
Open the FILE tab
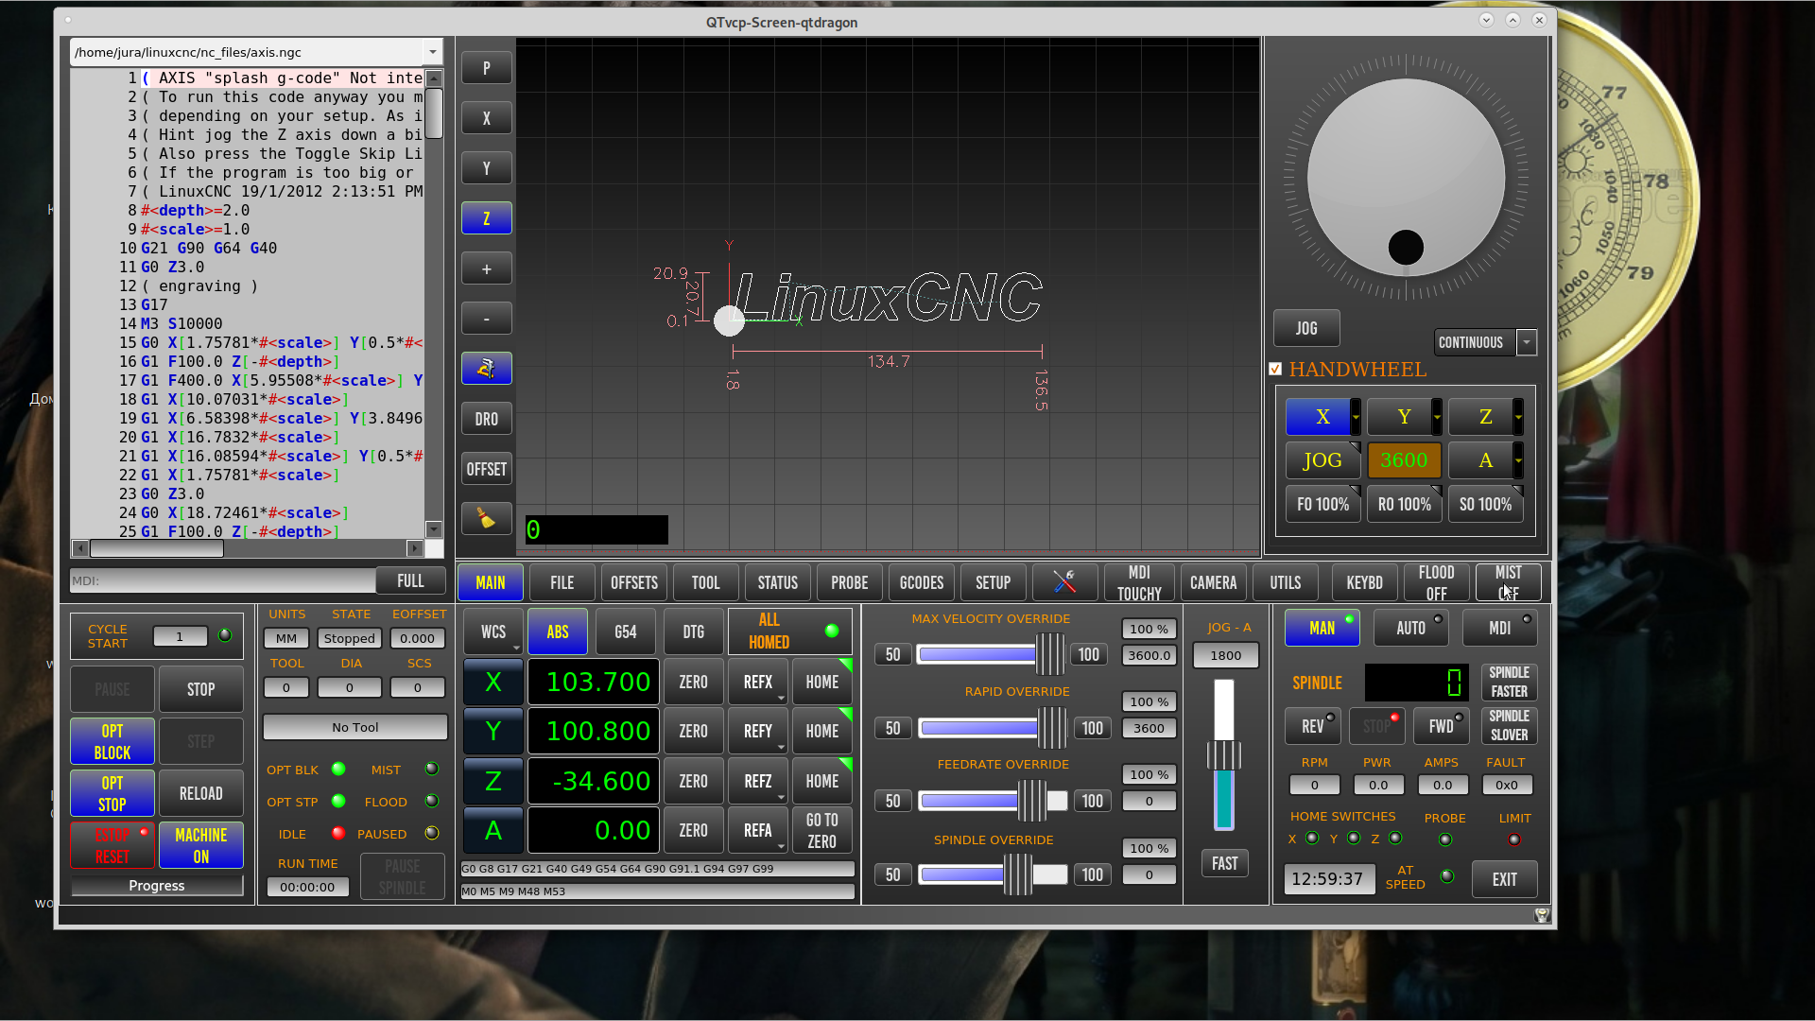562,582
